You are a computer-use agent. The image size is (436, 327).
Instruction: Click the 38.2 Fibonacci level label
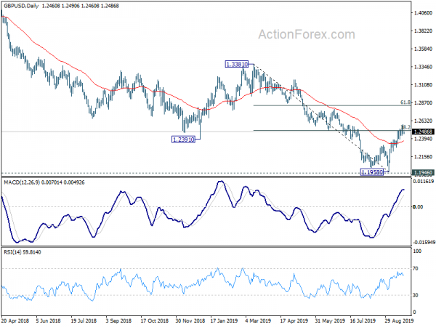coord(405,127)
